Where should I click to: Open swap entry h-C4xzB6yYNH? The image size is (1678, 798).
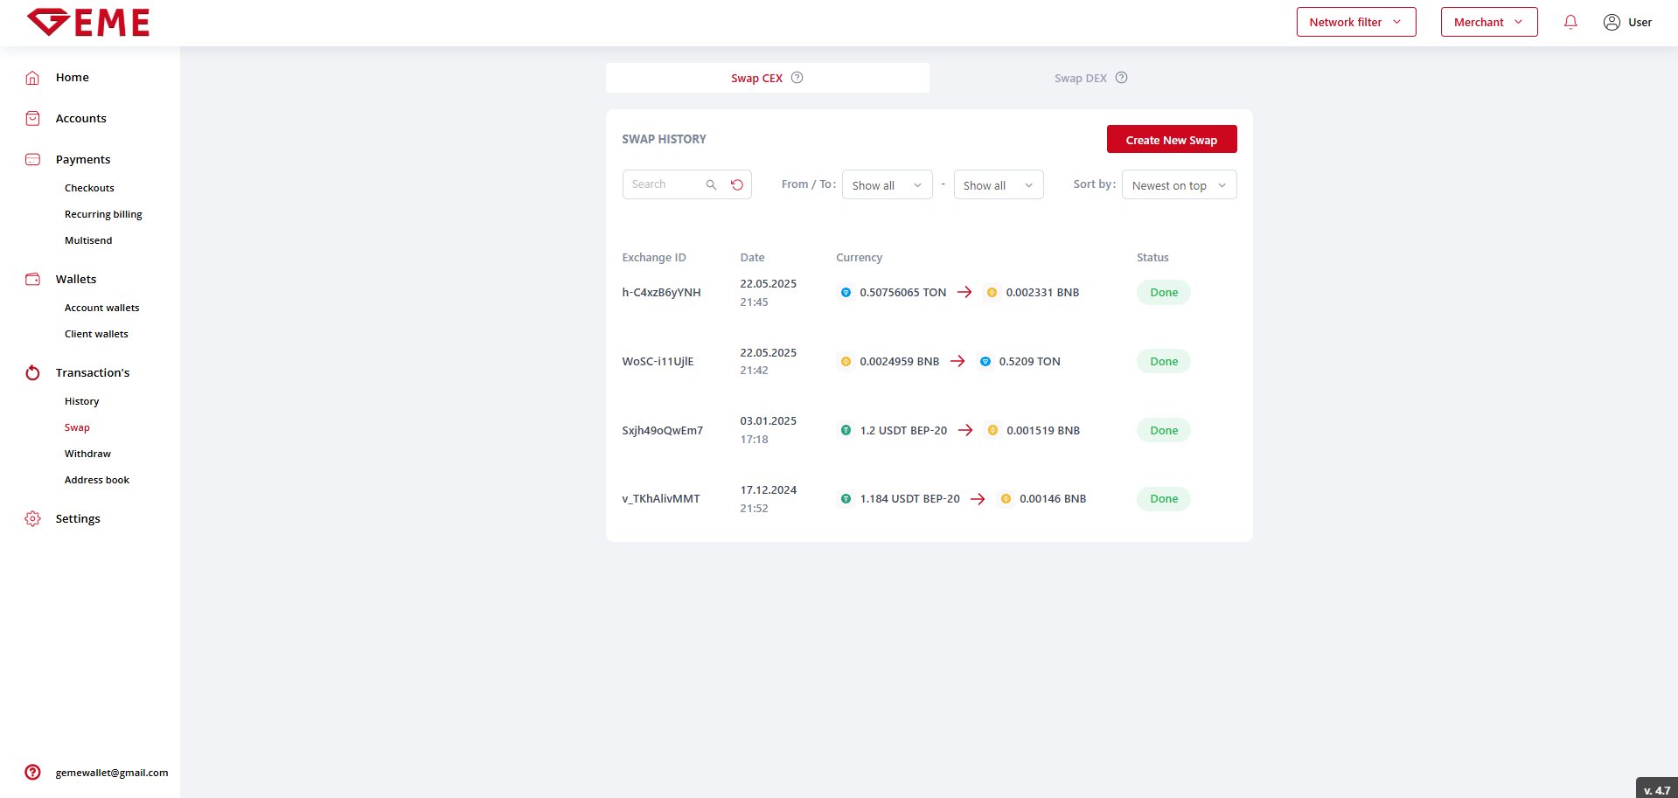click(x=661, y=293)
